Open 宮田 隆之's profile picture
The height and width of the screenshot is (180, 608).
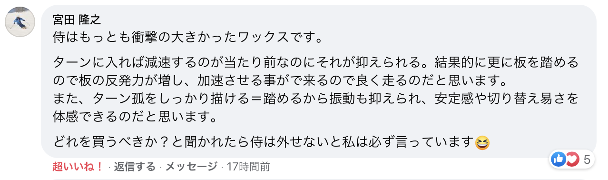click(20, 22)
